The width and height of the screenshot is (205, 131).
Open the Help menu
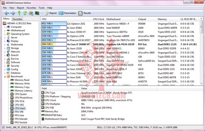(50, 8)
